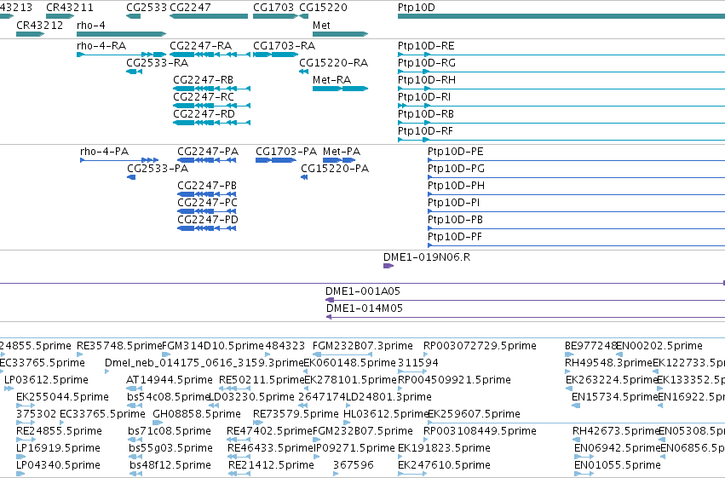The width and height of the screenshot is (725, 478).
Task: Open EST EK278101.5prime
Action: [351, 380]
